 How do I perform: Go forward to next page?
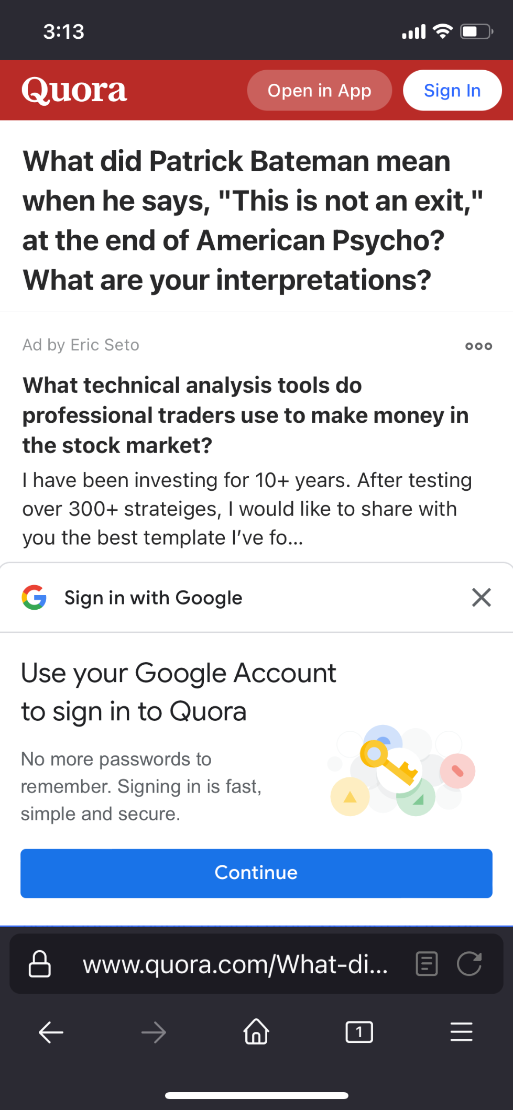(154, 1032)
